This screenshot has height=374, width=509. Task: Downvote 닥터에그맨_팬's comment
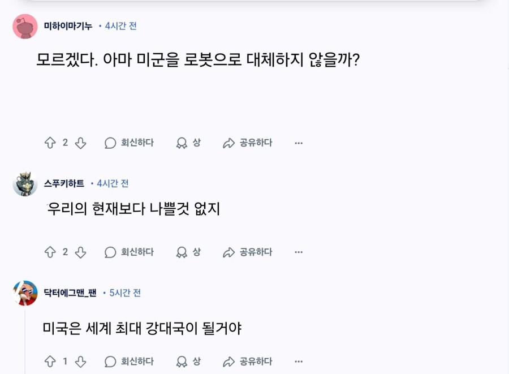click(80, 362)
